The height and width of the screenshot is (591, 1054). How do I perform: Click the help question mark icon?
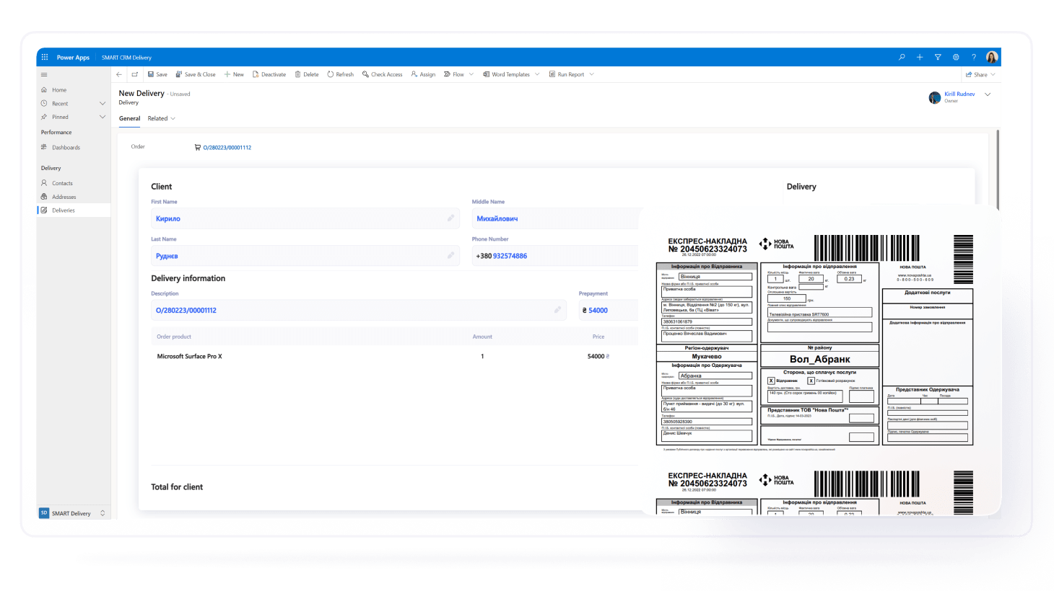point(973,57)
